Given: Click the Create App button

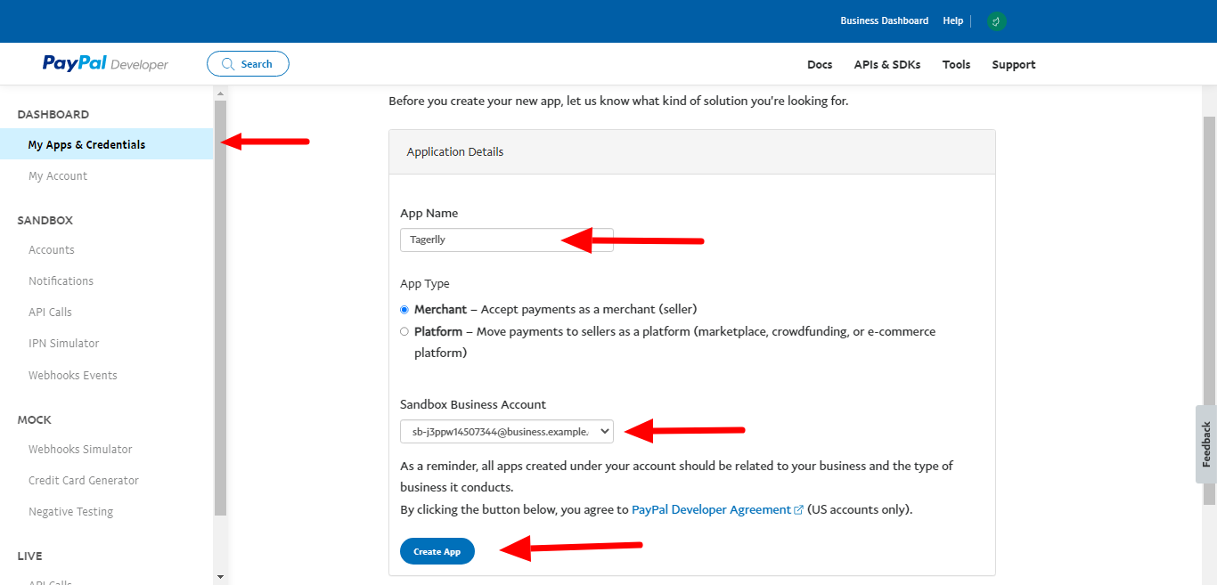Looking at the screenshot, I should click(x=437, y=551).
